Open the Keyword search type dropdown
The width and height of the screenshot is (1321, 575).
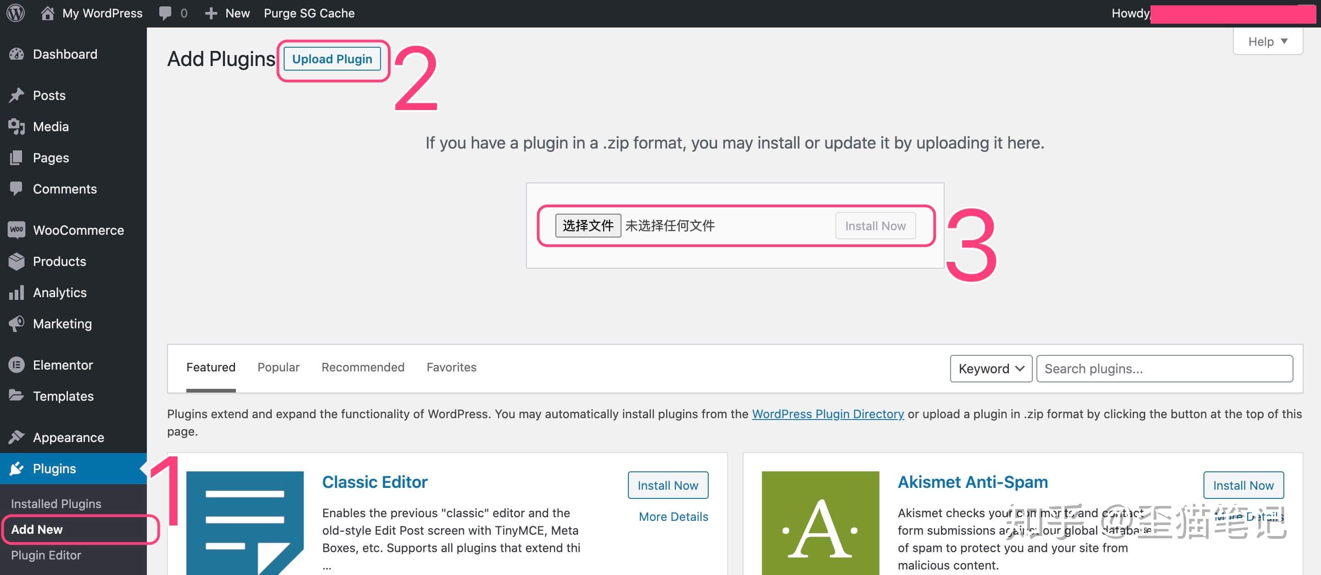pos(991,369)
